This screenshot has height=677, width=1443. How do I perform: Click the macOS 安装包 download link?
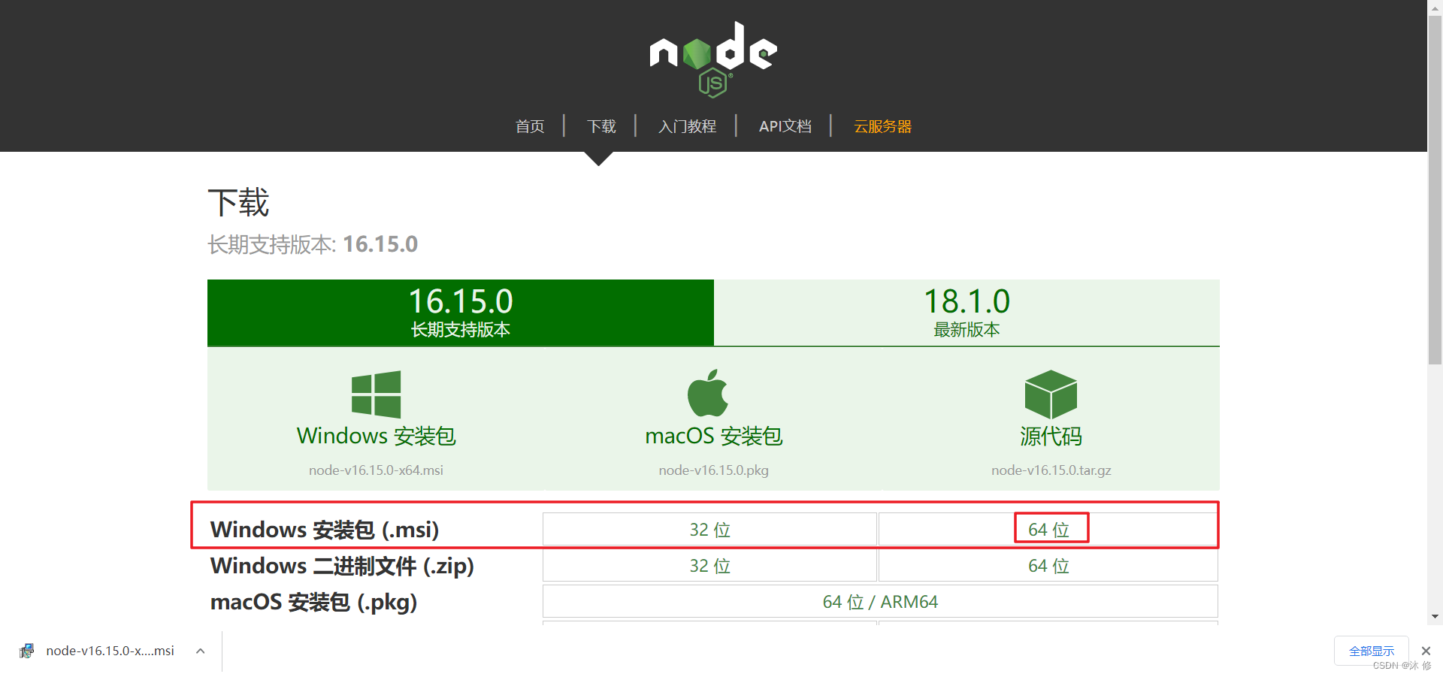(x=713, y=436)
